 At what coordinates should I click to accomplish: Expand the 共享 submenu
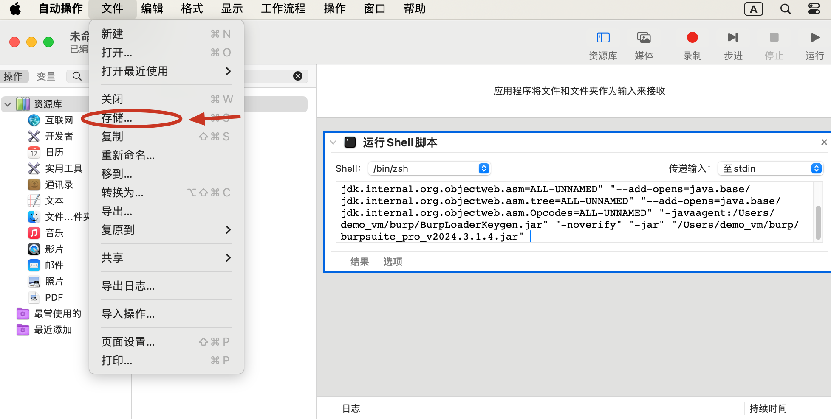(x=167, y=258)
